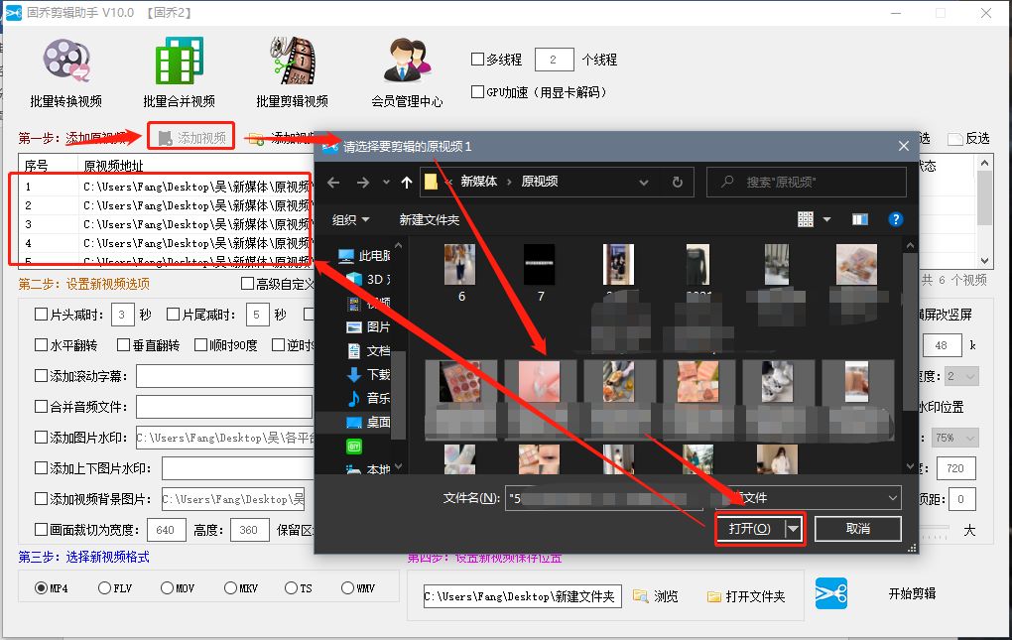Viewport: 1012px width, 640px height.
Task: Open 音乐 folder in navigation pane
Action: coord(368,398)
